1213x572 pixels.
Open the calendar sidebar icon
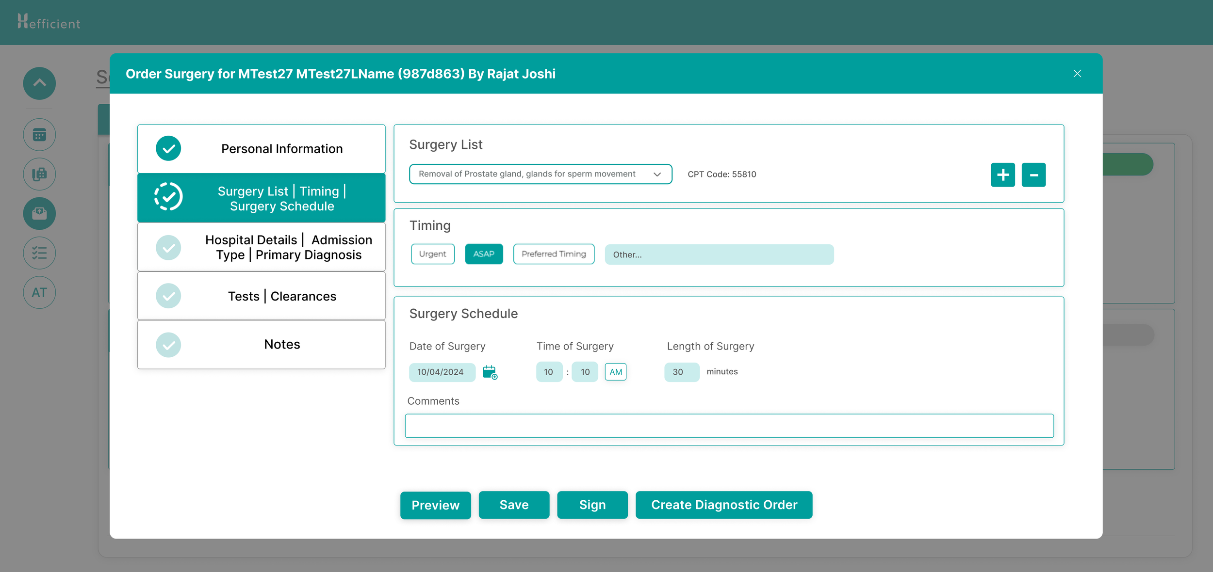coord(39,135)
